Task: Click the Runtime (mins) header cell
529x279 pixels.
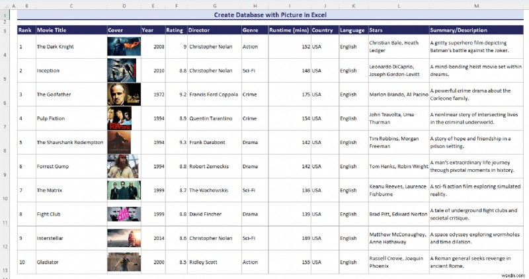Action: pyautogui.click(x=290, y=30)
